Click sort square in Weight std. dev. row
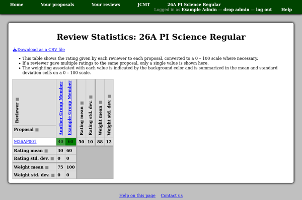 pyautogui.click(x=53, y=175)
